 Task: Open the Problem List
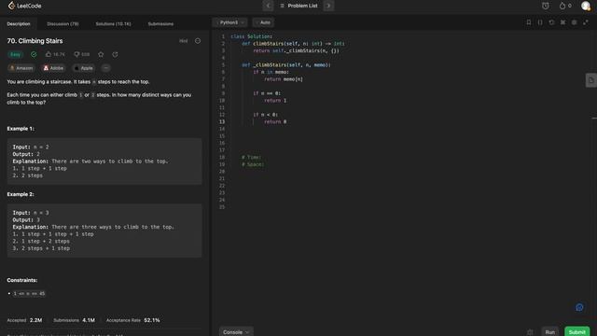(x=298, y=6)
